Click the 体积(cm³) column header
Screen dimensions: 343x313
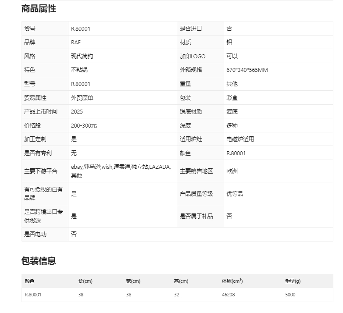[232, 281]
